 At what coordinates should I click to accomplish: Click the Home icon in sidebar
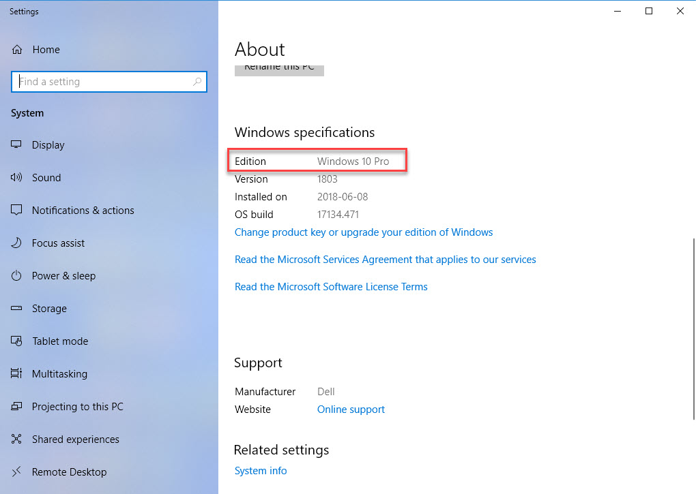pos(18,50)
